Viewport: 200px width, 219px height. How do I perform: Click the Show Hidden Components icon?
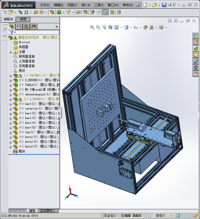click(x=52, y=12)
